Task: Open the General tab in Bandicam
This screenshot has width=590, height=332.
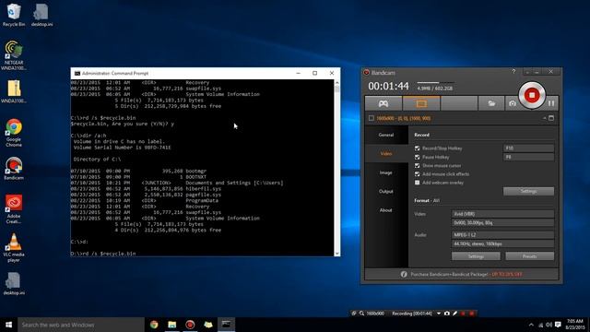Action: [386, 135]
